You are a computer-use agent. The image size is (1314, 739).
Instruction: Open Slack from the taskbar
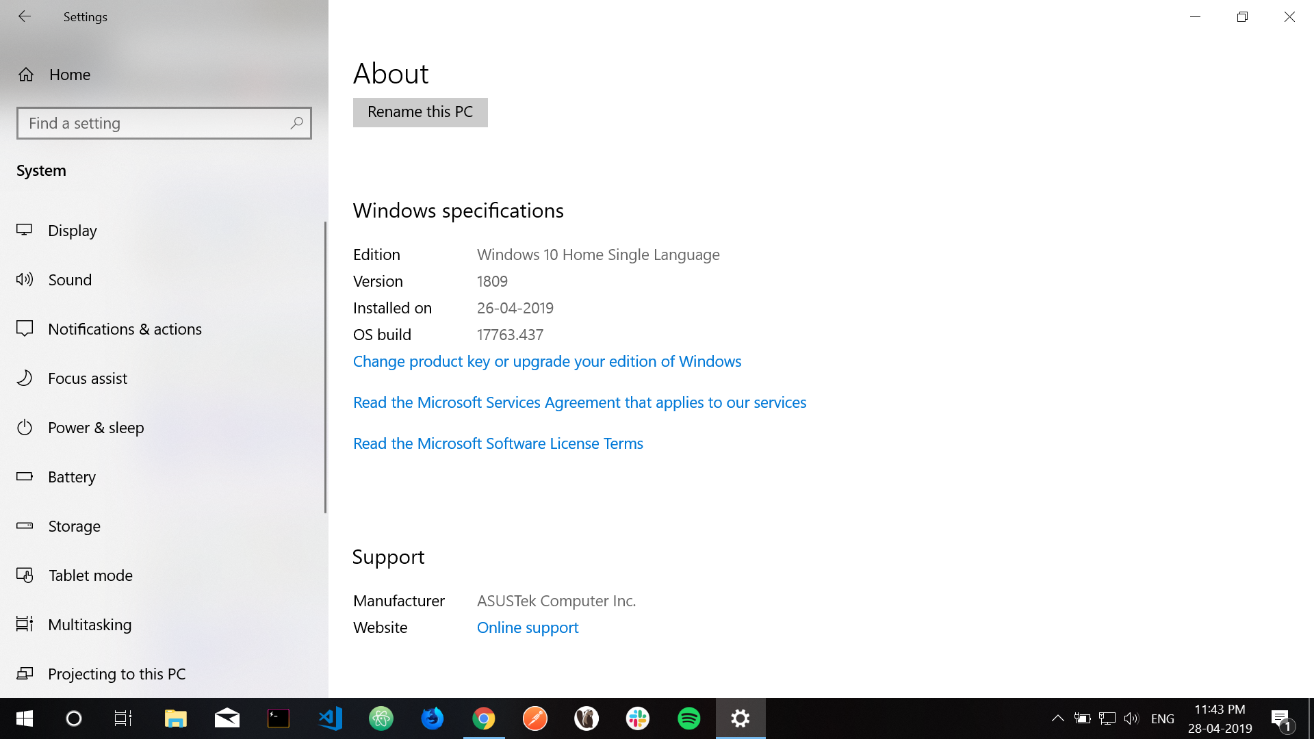coord(638,718)
